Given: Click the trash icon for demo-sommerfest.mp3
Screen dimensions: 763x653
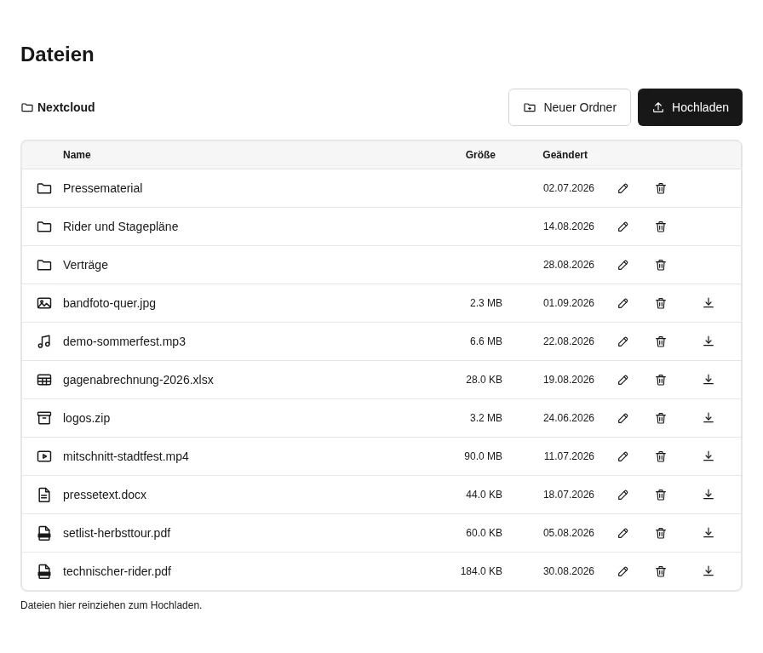Looking at the screenshot, I should click(x=660, y=341).
